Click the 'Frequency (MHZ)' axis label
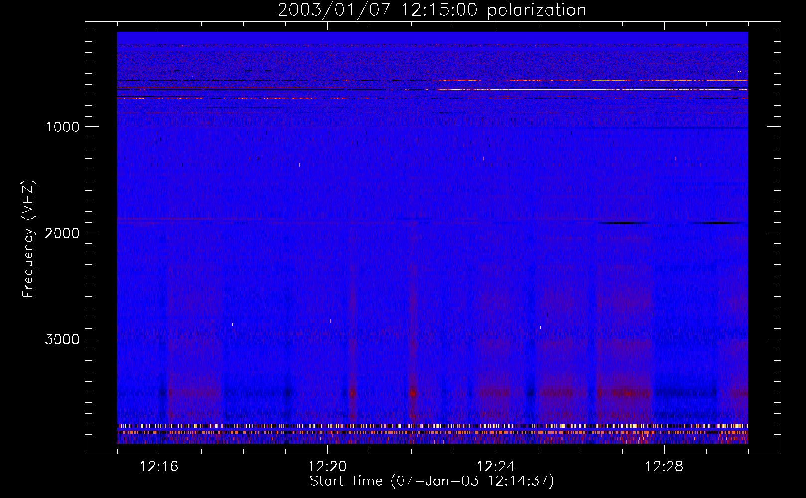The image size is (806, 498). tap(28, 239)
